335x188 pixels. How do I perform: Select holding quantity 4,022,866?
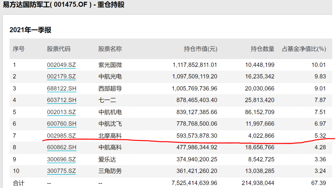tap(261, 136)
